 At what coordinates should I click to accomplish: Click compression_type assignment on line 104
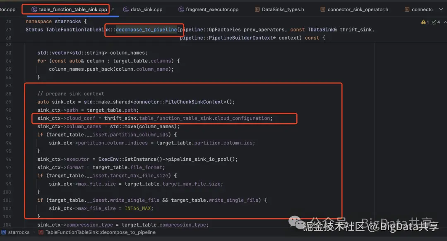(x=123, y=225)
